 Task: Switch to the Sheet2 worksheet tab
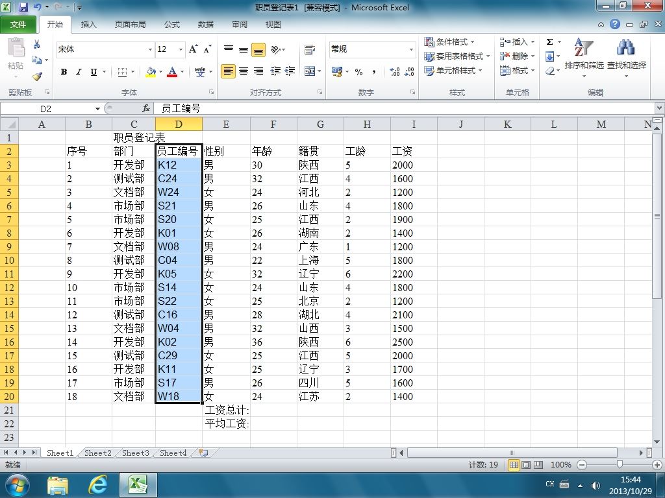tap(97, 453)
